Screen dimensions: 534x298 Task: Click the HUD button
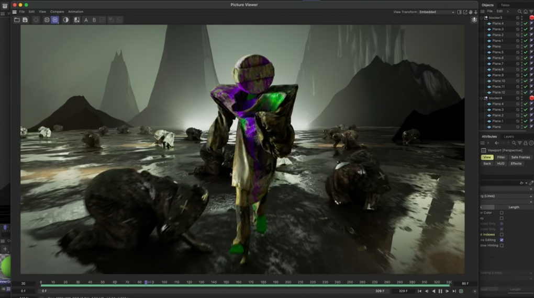(501, 164)
